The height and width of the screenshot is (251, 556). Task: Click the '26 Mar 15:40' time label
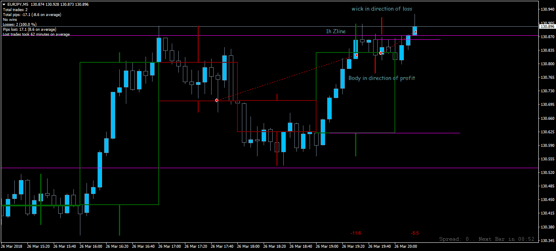pos(64,247)
